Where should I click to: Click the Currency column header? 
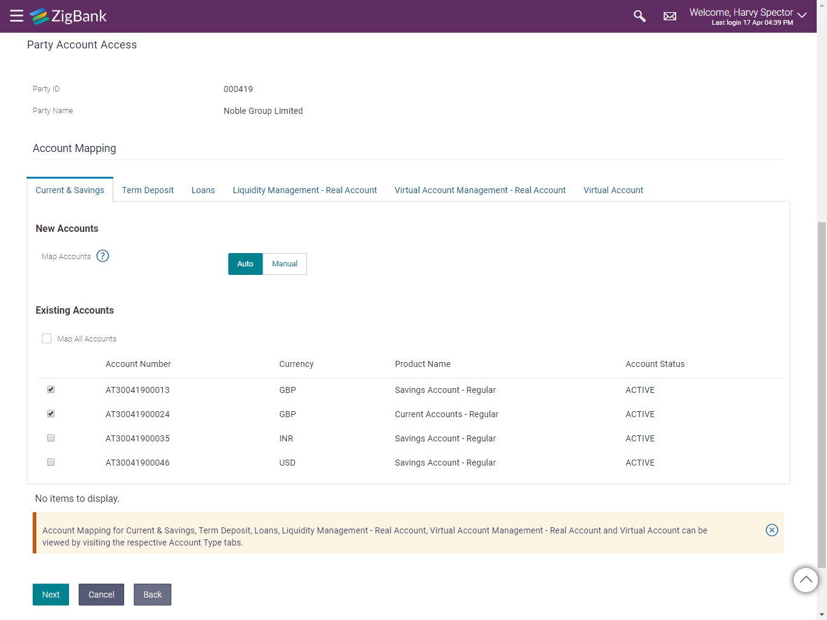click(x=296, y=364)
